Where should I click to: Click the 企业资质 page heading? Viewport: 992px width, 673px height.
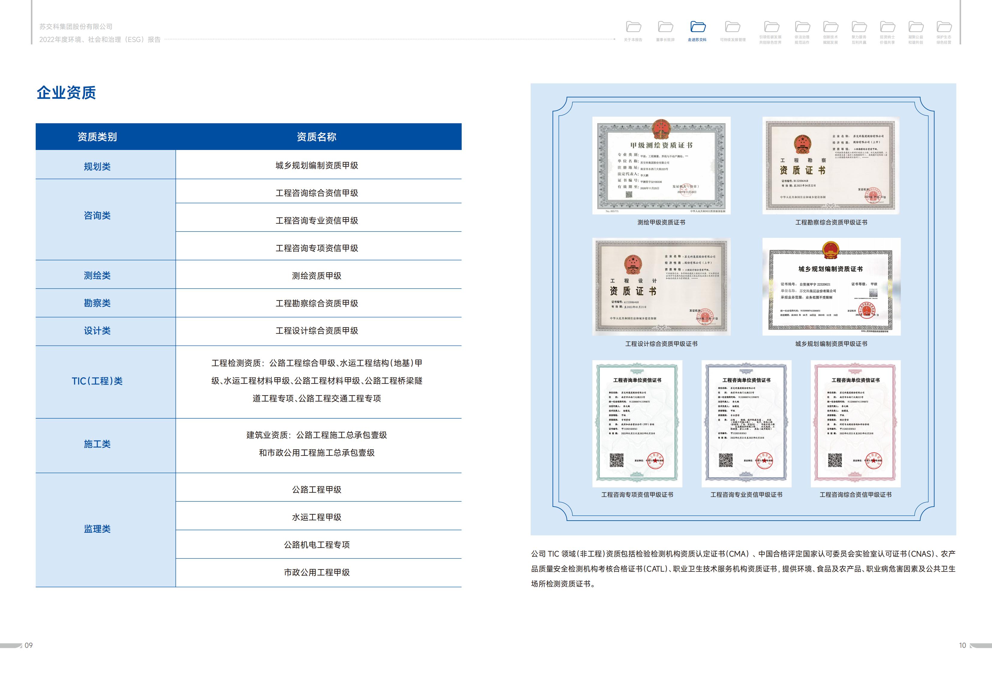pyautogui.click(x=66, y=93)
